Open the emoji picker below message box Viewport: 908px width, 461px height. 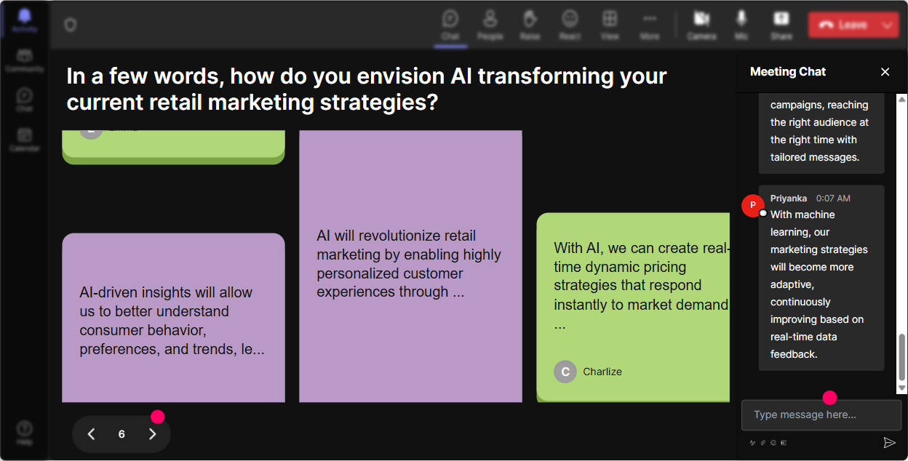pos(773,442)
